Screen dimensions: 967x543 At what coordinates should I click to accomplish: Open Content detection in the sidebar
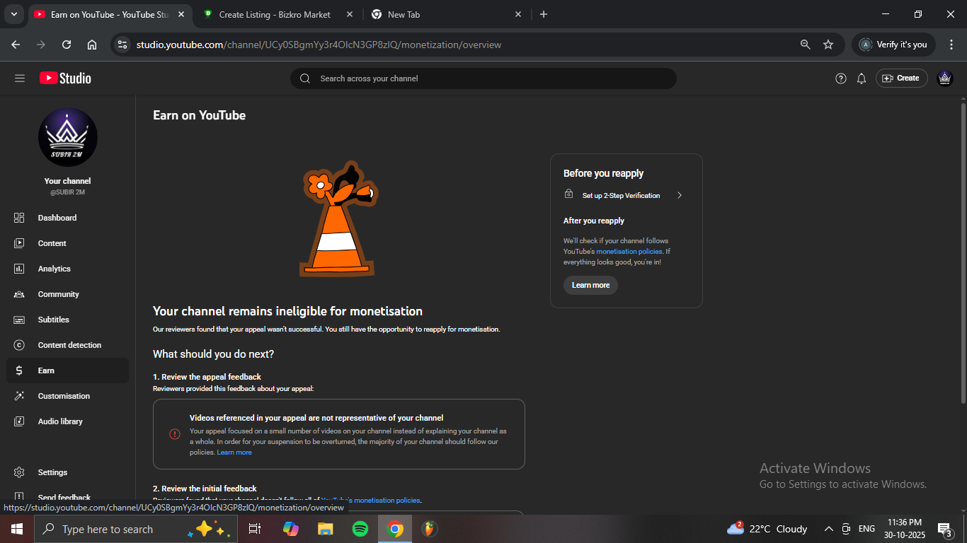tap(69, 345)
